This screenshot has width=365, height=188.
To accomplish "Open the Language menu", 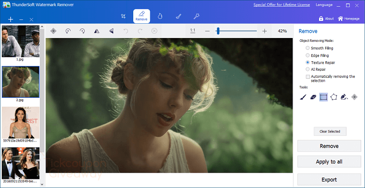I will [324, 5].
